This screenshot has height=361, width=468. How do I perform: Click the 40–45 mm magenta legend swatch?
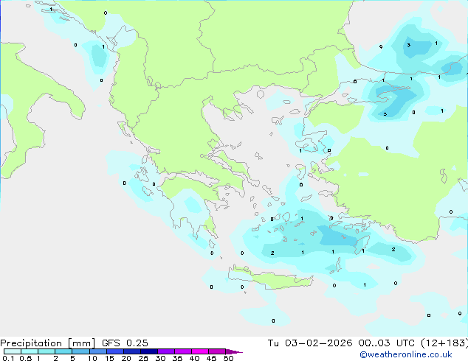point(200,351)
